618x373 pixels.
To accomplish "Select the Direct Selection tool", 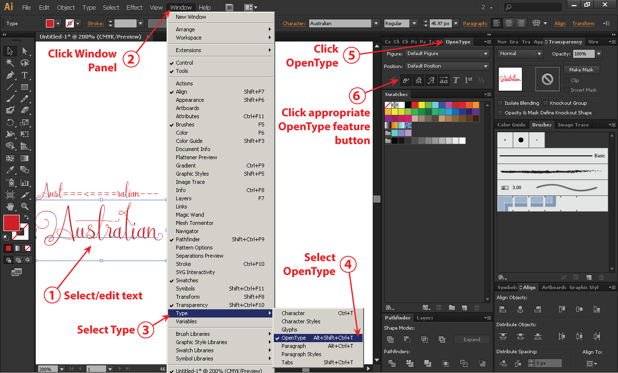I will (x=25, y=51).
